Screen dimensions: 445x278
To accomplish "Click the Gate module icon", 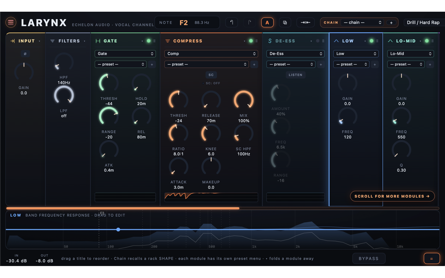I will tap(98, 41).
